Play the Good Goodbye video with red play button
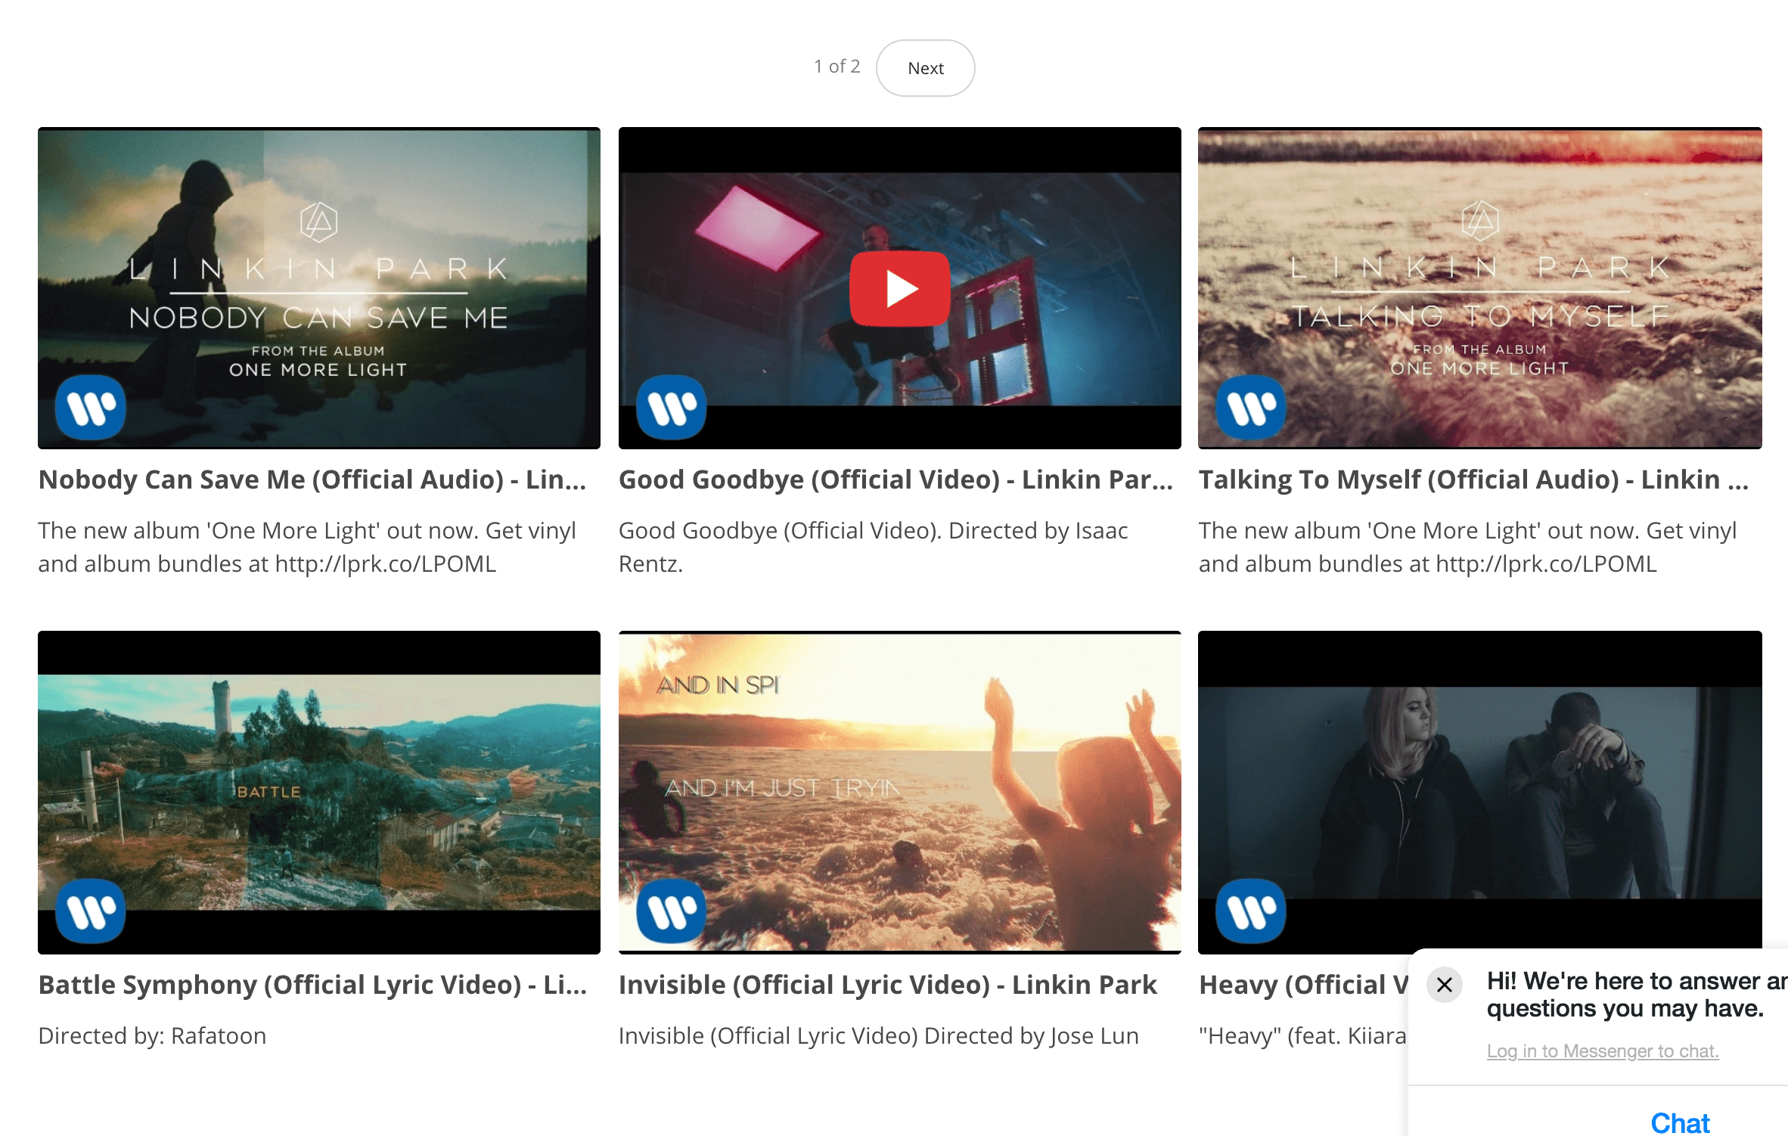1788x1136 pixels. click(x=899, y=288)
